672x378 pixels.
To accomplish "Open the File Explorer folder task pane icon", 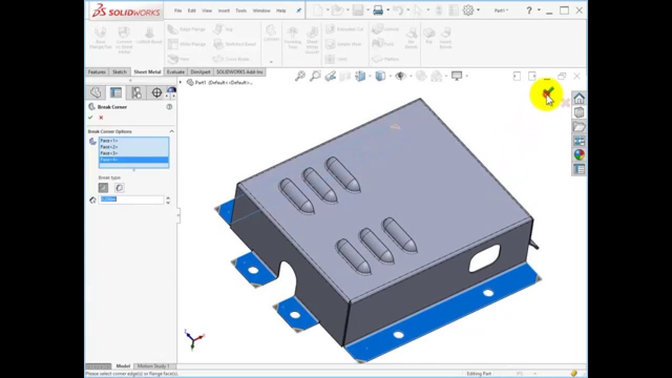I will pyautogui.click(x=579, y=127).
